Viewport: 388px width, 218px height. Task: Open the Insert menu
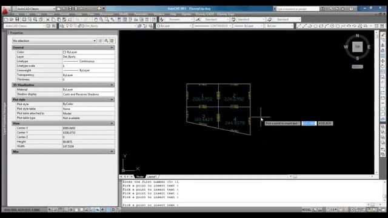tap(50, 14)
